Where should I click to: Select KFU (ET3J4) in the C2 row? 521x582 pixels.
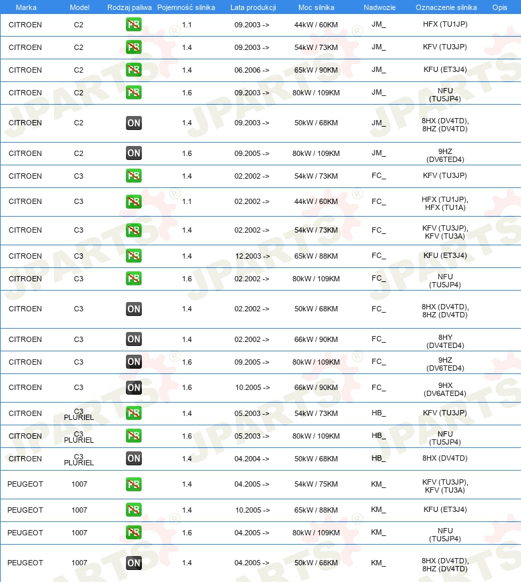coord(445,69)
